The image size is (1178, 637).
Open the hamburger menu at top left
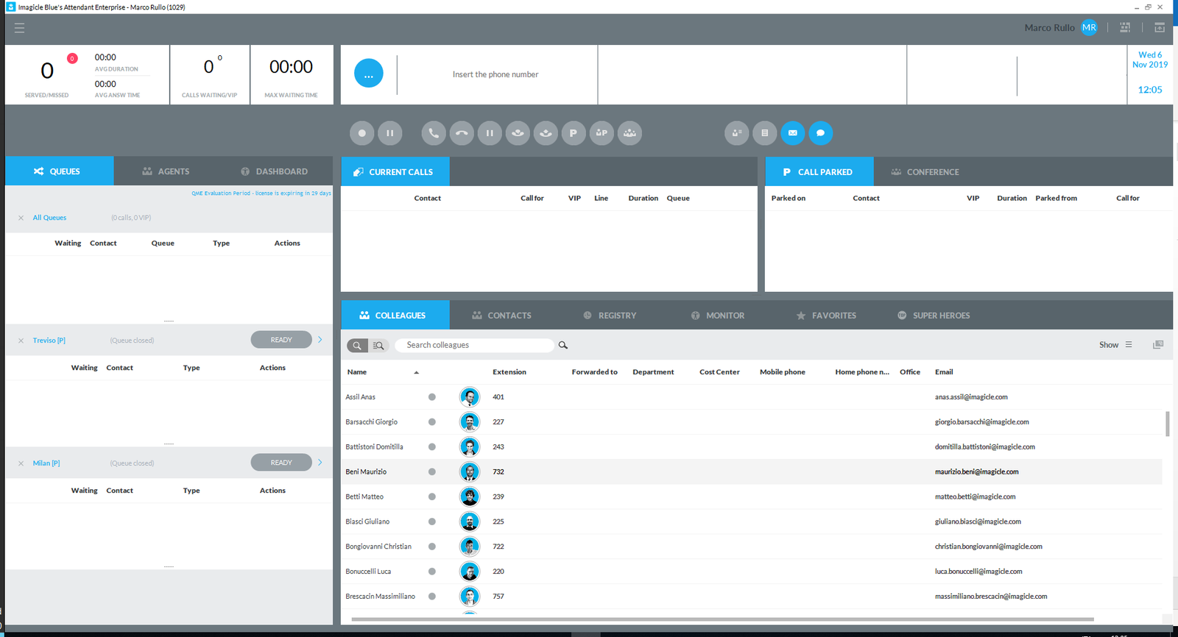point(20,28)
